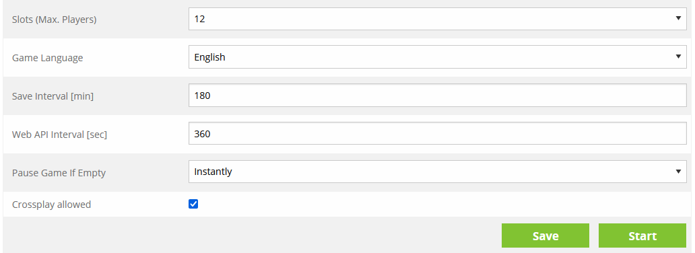The height and width of the screenshot is (253, 695).
Task: Click the Slots (Max. Players) label
Action: [x=54, y=20]
